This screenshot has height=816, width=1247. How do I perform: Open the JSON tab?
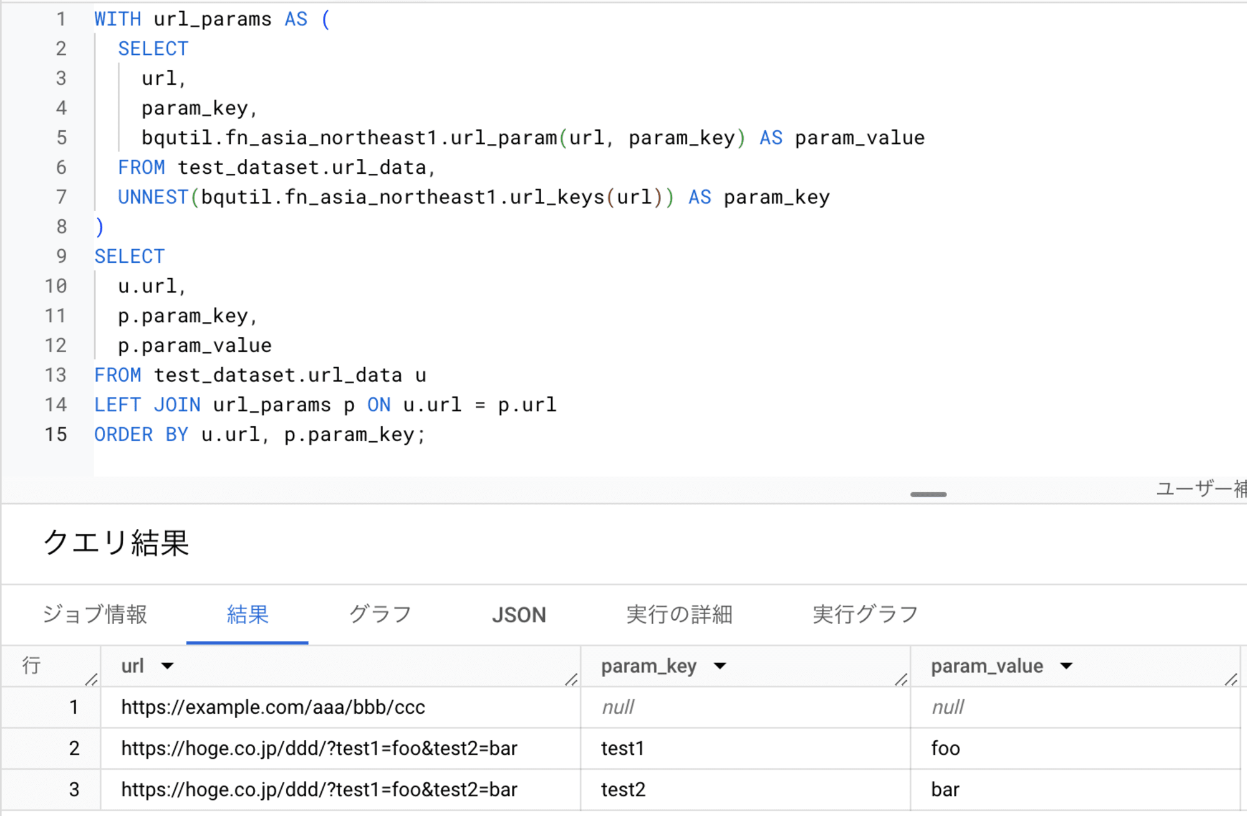(519, 615)
